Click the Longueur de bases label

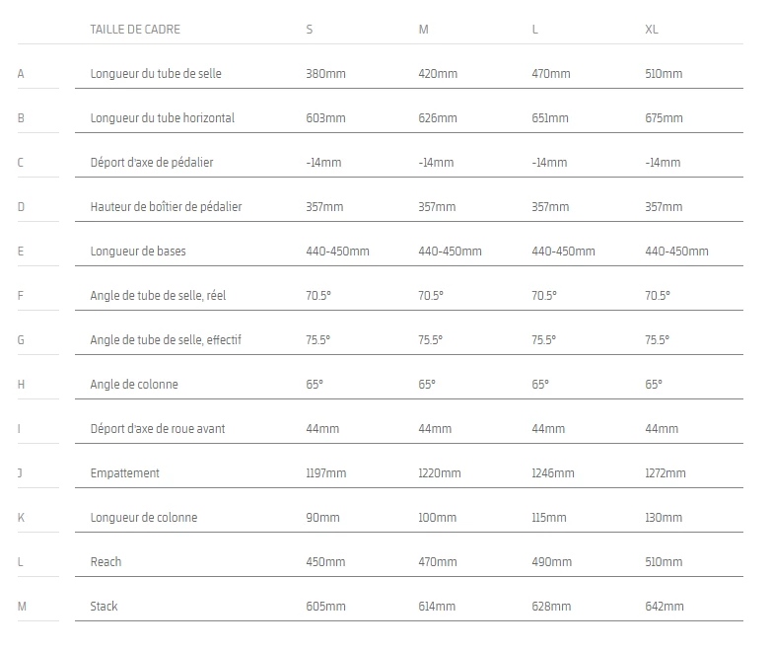(137, 252)
